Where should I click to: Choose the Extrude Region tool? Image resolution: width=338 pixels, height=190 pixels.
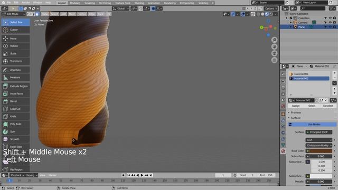tap(15, 86)
